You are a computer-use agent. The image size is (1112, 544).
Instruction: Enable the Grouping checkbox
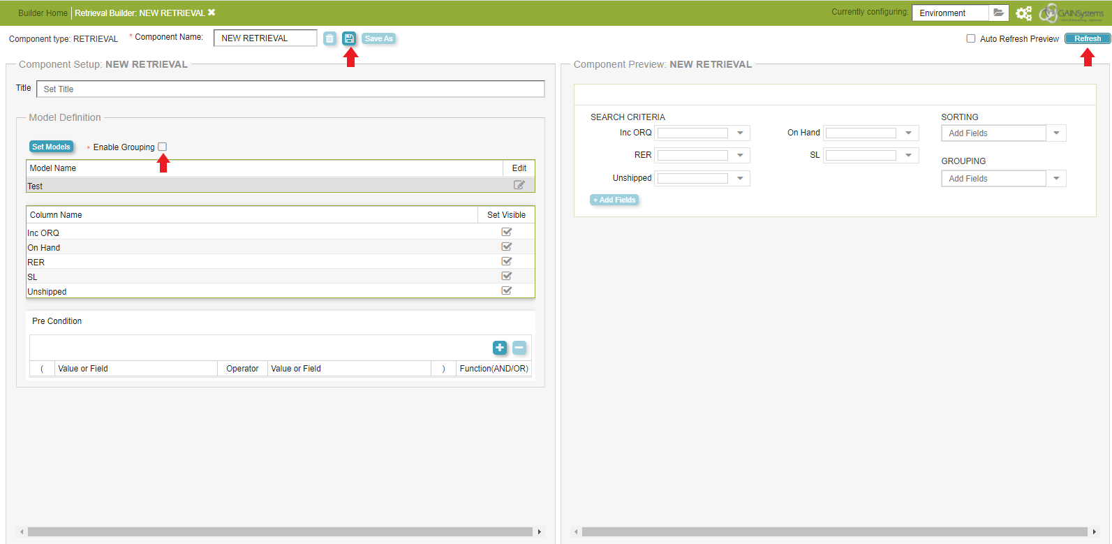tap(163, 147)
